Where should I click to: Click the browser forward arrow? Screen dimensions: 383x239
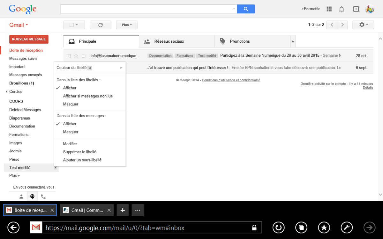coord(370,228)
